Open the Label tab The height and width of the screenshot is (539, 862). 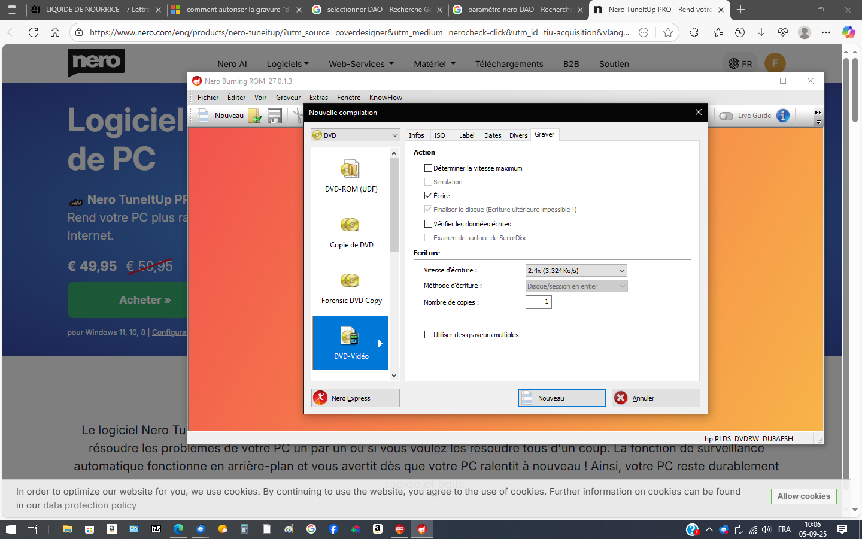click(x=467, y=135)
